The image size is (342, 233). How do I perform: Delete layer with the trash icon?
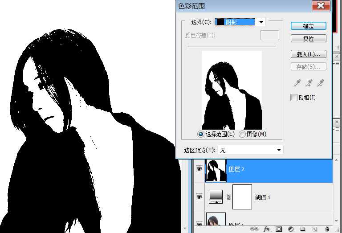click(327, 229)
